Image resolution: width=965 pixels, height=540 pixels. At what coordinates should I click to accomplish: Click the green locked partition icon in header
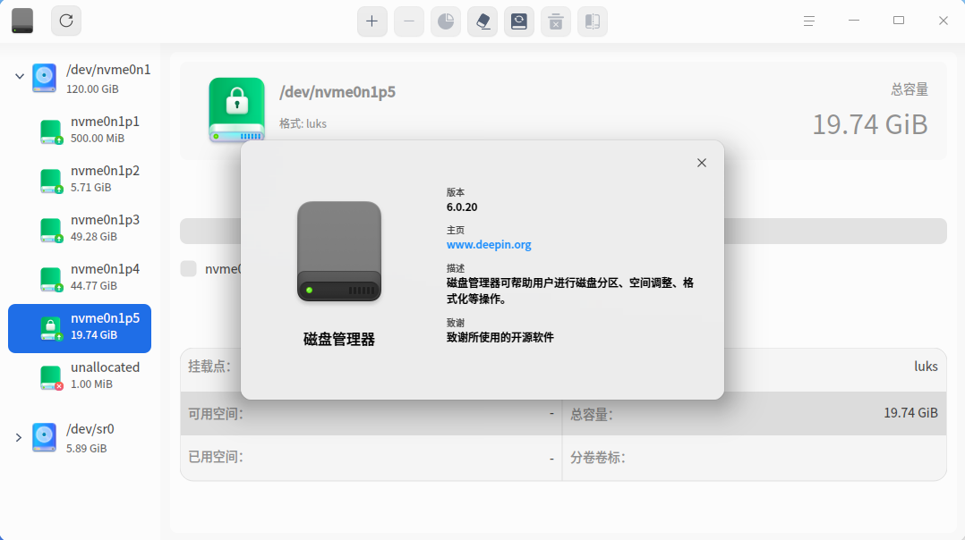(x=237, y=109)
